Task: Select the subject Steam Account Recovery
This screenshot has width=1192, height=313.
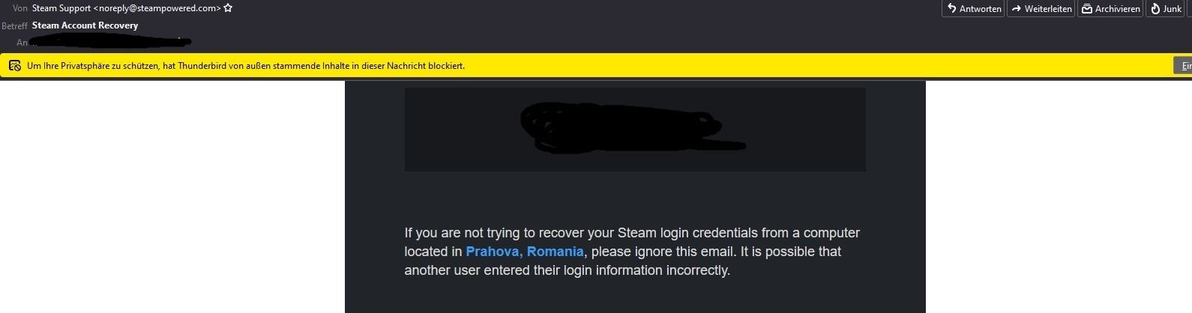Action: coord(85,25)
